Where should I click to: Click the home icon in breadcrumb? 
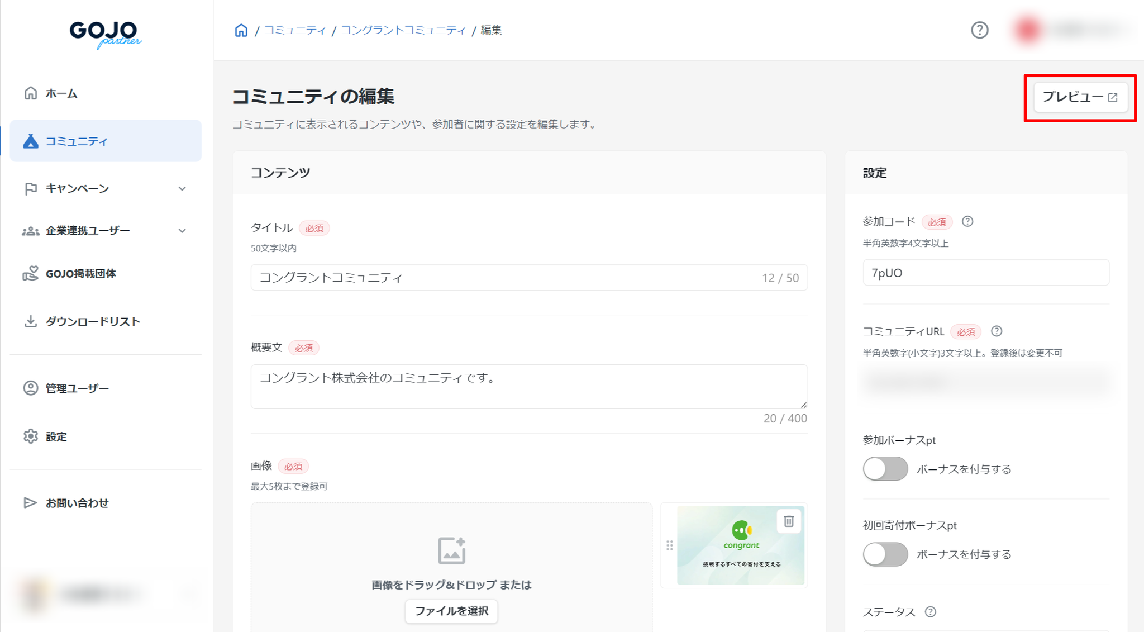(241, 30)
